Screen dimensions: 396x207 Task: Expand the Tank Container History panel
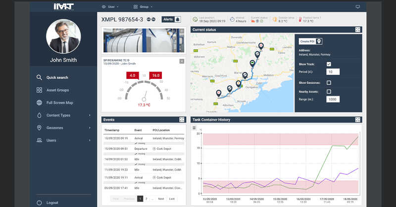pyautogui.click(x=357, y=120)
